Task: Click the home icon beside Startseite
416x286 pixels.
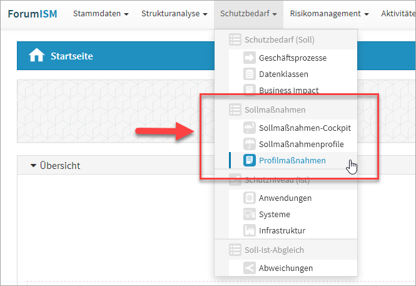Action: click(x=36, y=56)
